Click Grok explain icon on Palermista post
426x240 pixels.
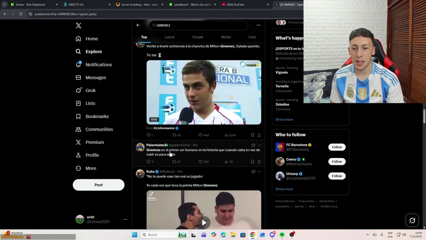click(253, 145)
